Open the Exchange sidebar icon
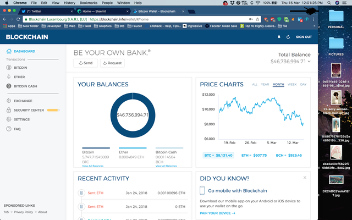The width and height of the screenshot is (352, 220). tap(9, 101)
